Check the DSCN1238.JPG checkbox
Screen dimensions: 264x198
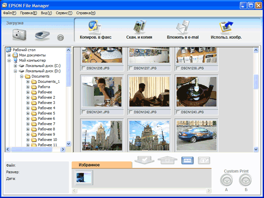[x=178, y=68]
